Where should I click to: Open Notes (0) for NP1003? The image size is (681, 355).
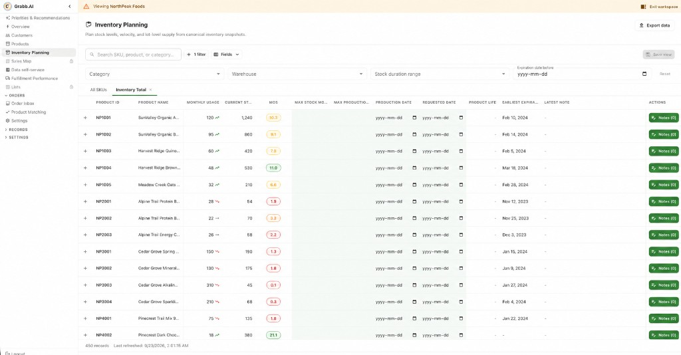664,151
